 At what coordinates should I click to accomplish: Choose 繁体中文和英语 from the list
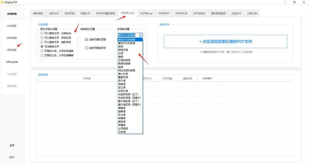point(130,43)
